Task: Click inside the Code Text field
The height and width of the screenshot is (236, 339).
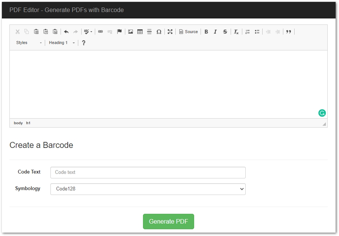Action: (147, 172)
